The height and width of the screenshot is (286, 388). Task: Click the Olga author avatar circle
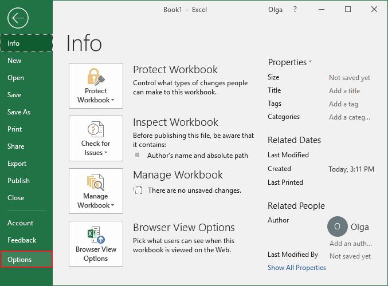tap(337, 227)
